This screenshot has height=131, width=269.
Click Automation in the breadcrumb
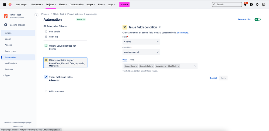point(92,14)
